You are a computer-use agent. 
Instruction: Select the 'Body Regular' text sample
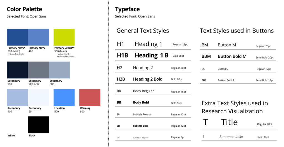tap(143, 91)
